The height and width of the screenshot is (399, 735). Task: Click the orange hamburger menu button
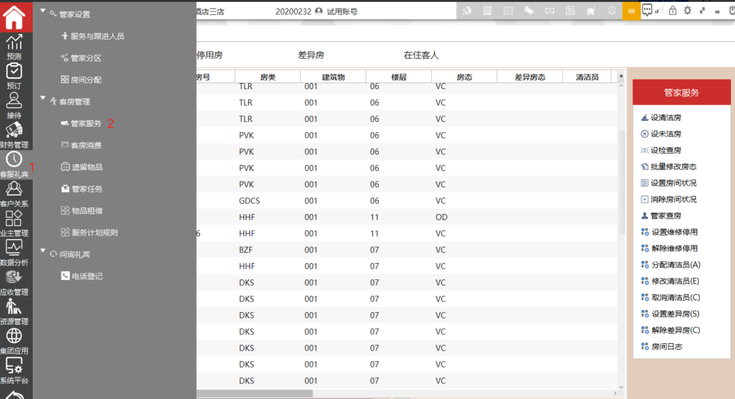coord(631,11)
